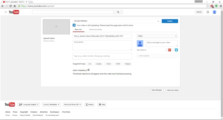Click the Help button in the footer

pos(102,104)
